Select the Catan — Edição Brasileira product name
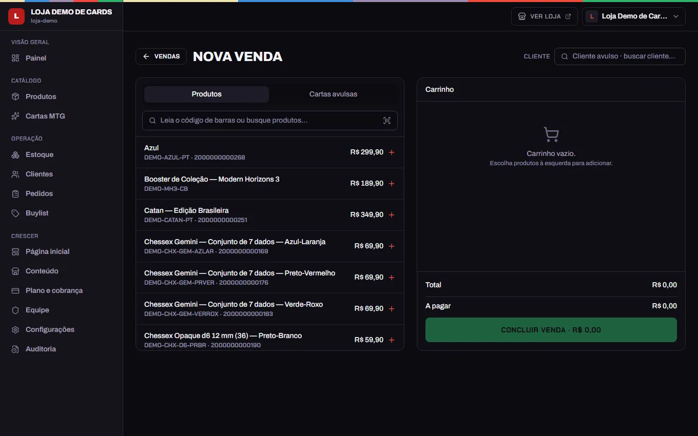 (x=186, y=210)
